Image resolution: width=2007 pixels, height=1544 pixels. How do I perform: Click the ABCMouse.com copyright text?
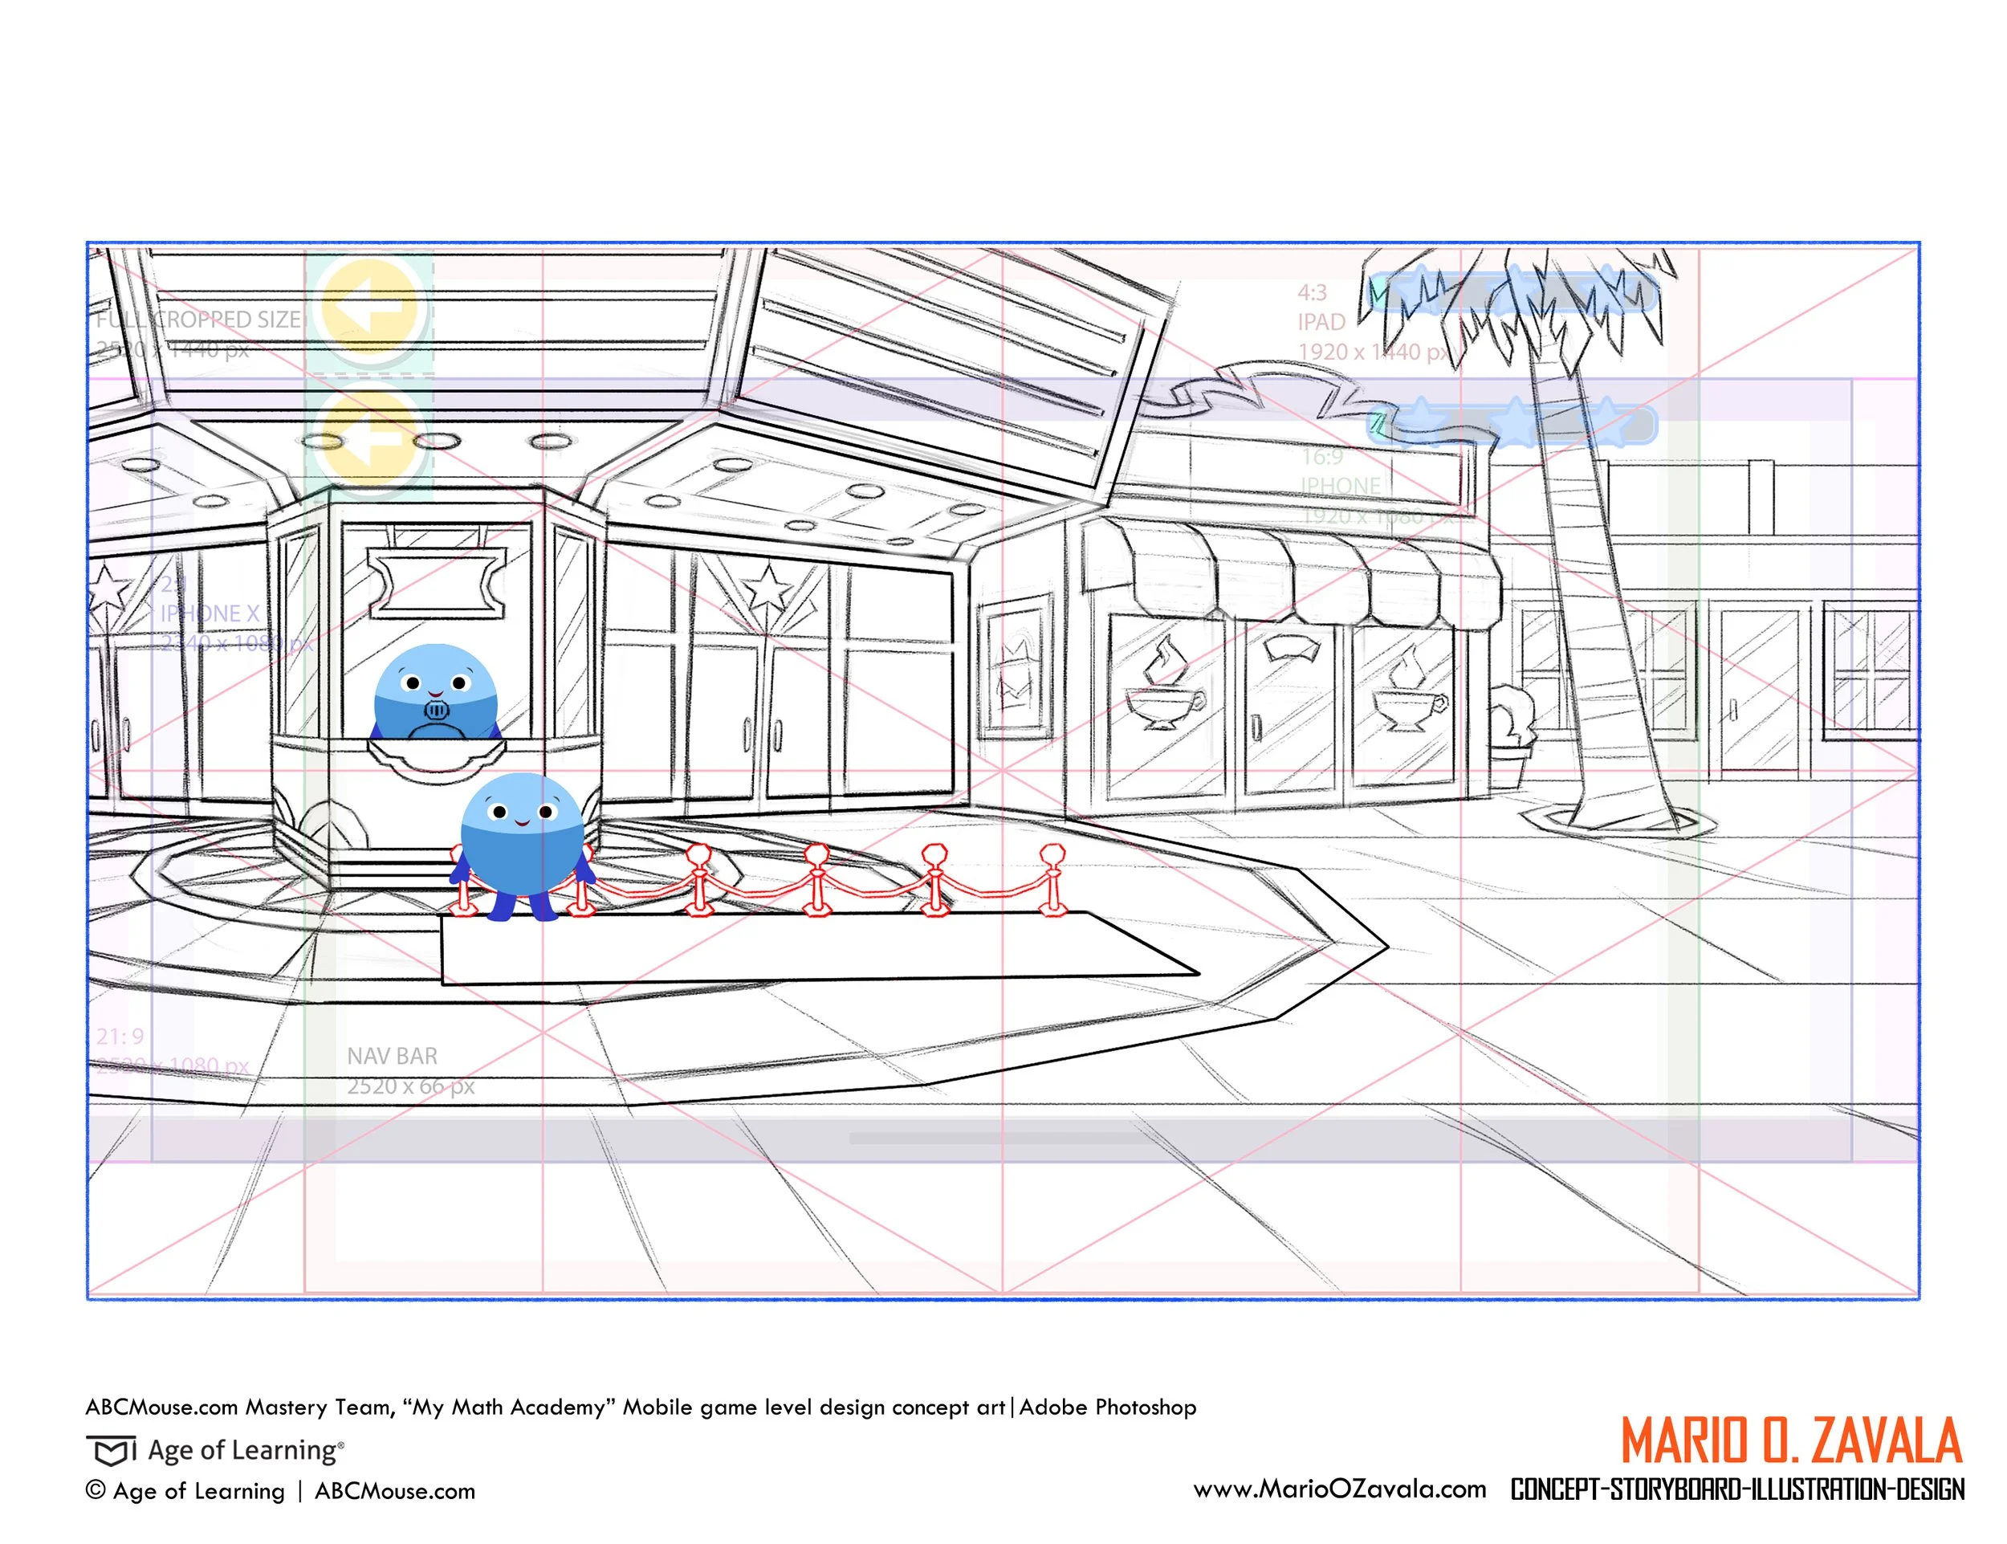(395, 1491)
